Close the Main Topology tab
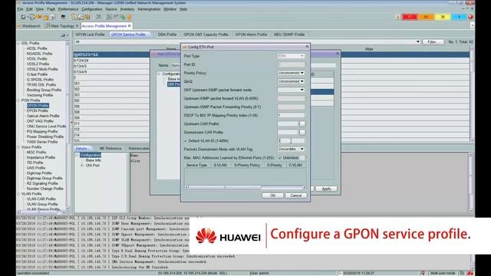 77,26
